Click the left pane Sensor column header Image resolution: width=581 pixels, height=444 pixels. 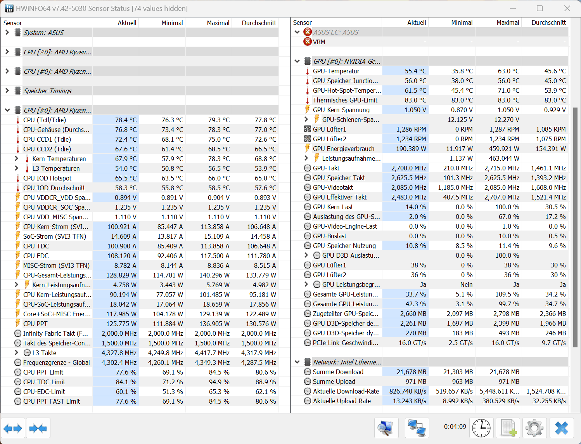(47, 23)
